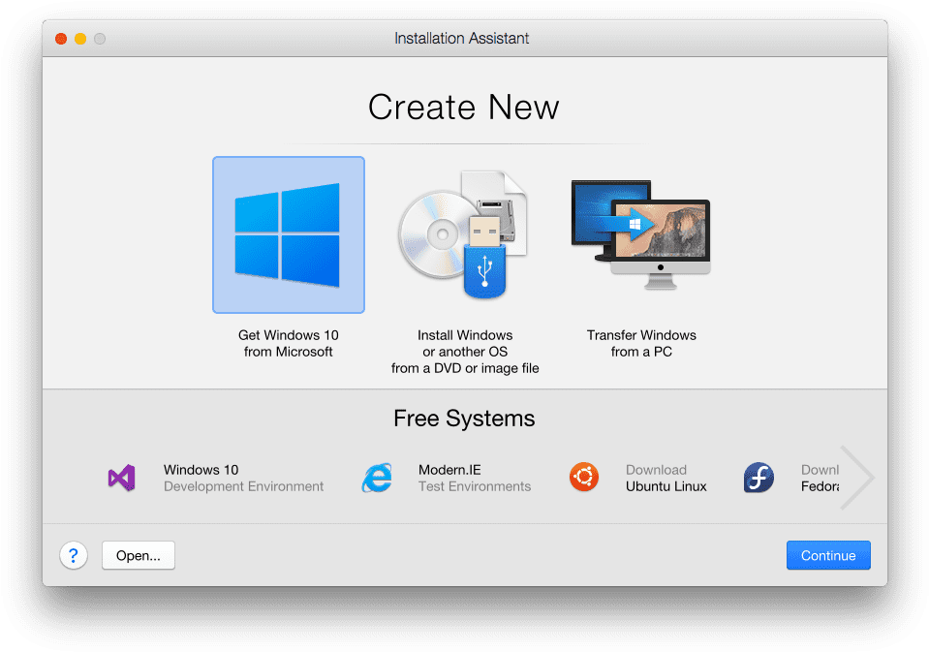Choose Download Ubuntu Linux text
The height and width of the screenshot is (652, 929).
click(666, 478)
